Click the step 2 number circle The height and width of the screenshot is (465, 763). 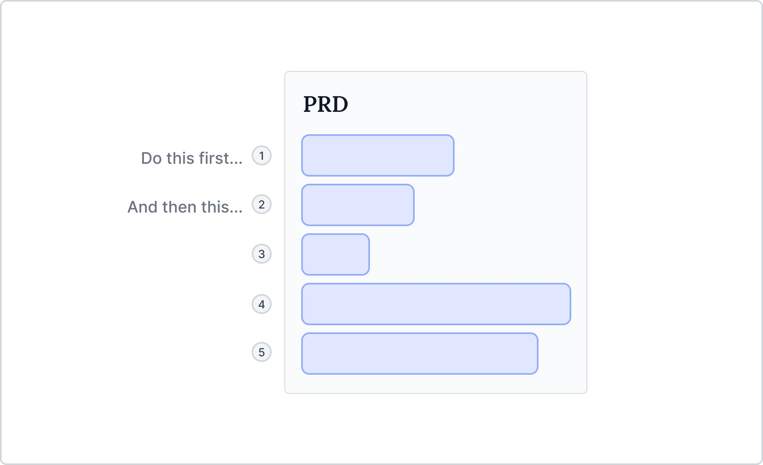[x=262, y=205]
